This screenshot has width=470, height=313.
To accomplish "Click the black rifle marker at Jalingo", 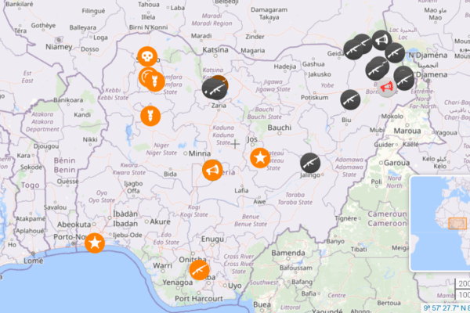I will coord(310,163).
